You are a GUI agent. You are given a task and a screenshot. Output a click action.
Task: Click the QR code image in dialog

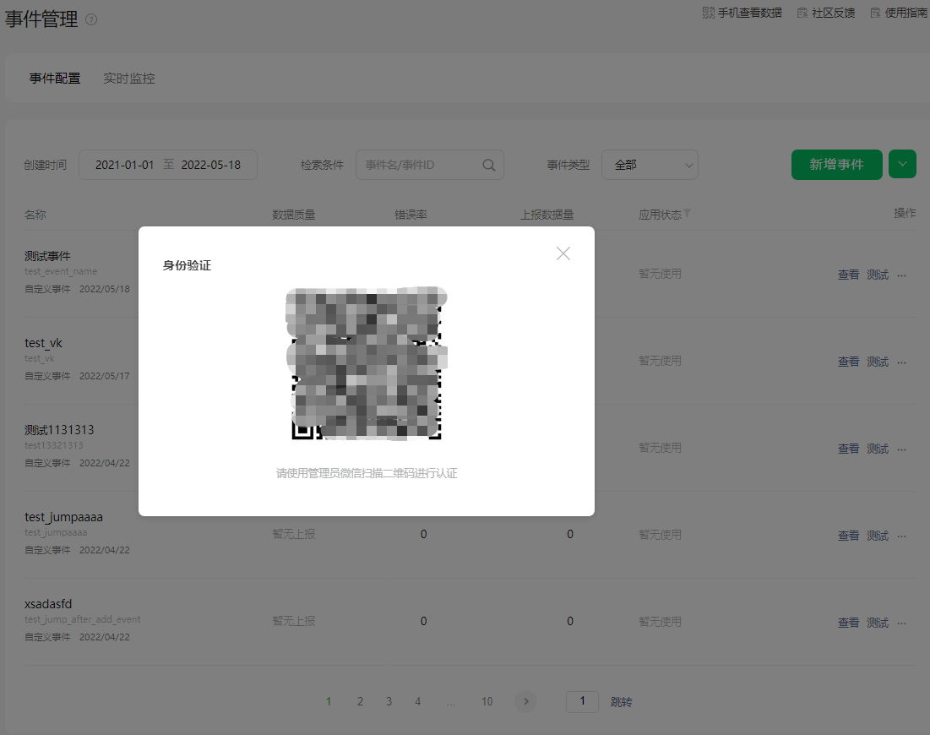click(367, 363)
